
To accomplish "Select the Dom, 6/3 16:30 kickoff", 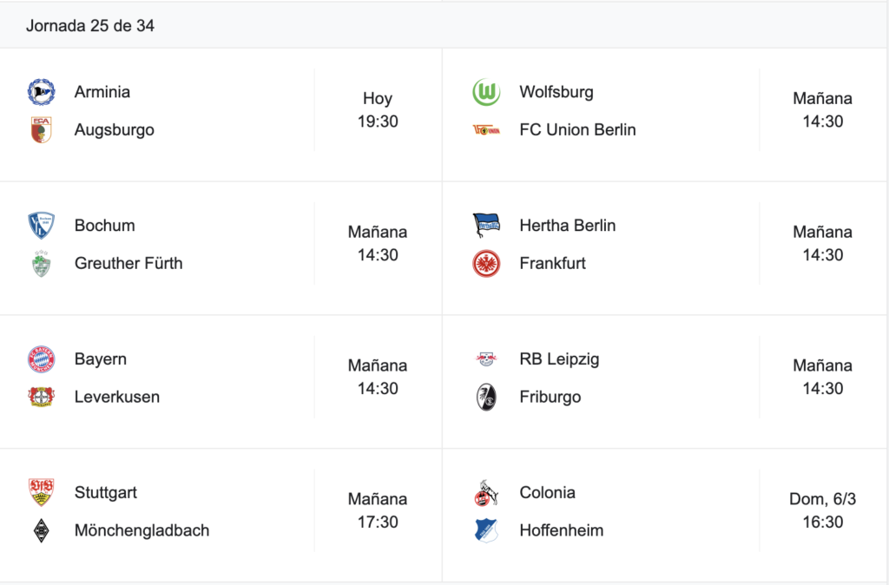I will coord(823,510).
